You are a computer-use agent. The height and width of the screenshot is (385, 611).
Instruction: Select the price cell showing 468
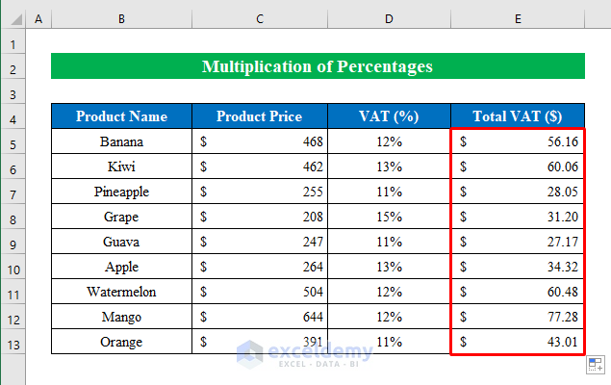click(x=260, y=141)
